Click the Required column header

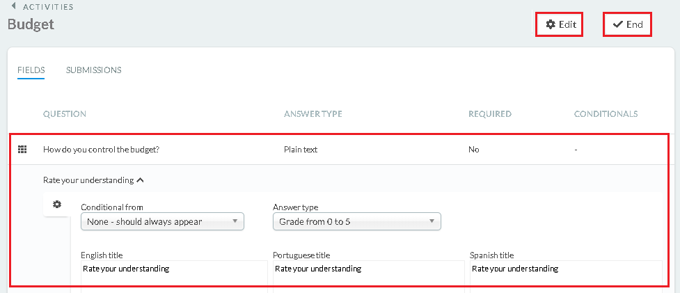[490, 114]
